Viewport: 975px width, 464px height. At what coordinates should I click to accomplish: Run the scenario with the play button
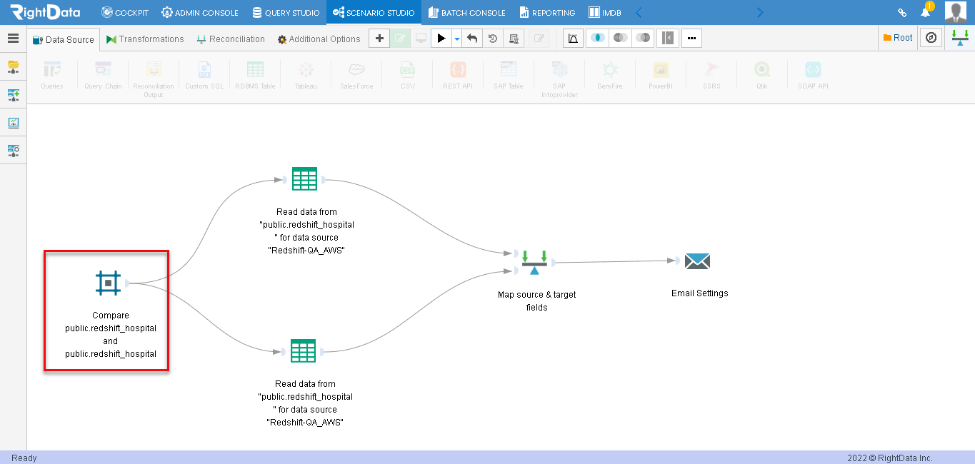pyautogui.click(x=441, y=39)
